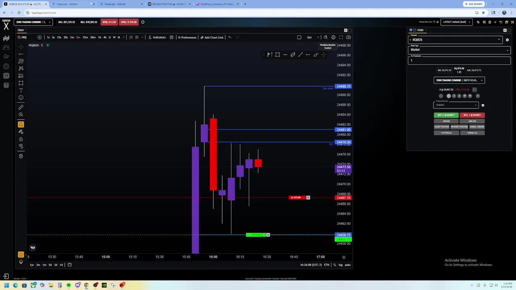Add a compare symbol with the plus icon
The image size is (516, 290).
[40, 37]
